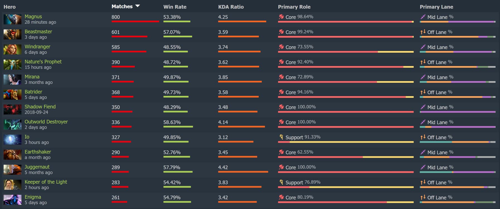Follow the Mirana hero link
Viewport: 500px width, 209px height.
(32, 77)
